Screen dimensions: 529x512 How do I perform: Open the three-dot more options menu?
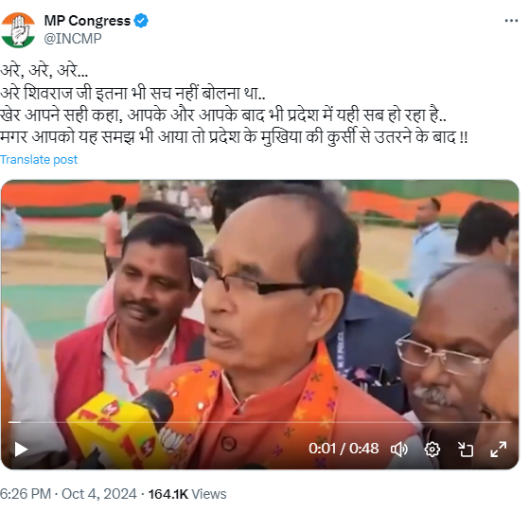[511, 21]
